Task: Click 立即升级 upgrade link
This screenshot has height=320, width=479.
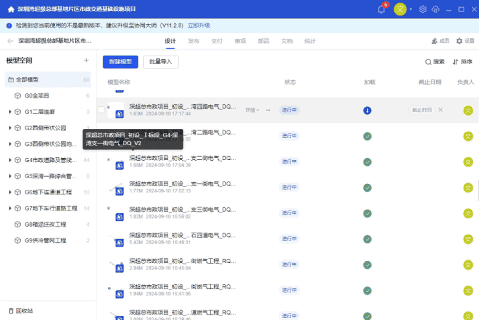Action: (199, 25)
